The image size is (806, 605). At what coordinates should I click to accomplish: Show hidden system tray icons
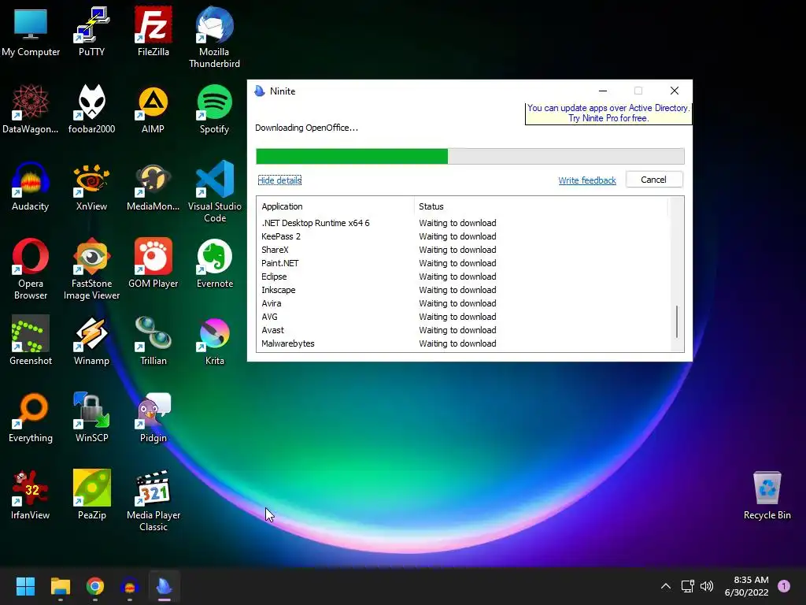(x=666, y=586)
